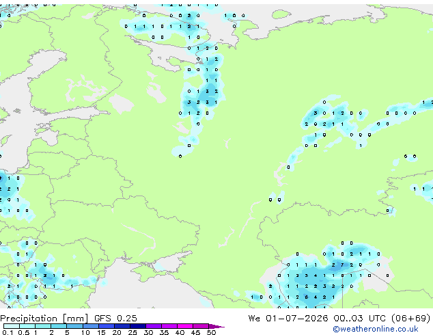Click the '(06+69)' forecast offset text
Viewport: 433px width, 335px height.
pyautogui.click(x=411, y=319)
